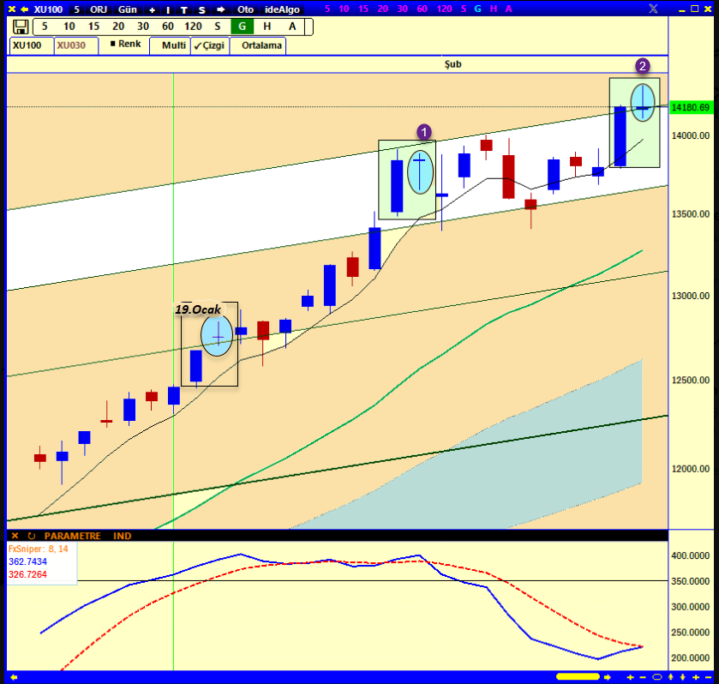Viewport: 719px width, 684px height.
Task: Click the grey X icon in title bar
Action: pos(653,9)
